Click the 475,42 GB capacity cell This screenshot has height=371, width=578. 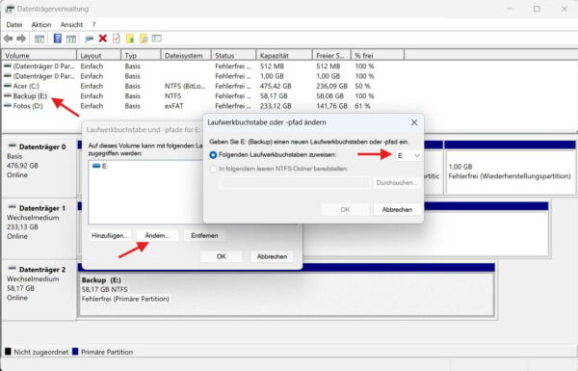[x=276, y=86]
